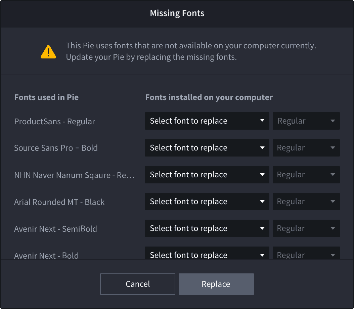
Task: Open the style dropdown in the NHN Naver row
Action: (306, 175)
